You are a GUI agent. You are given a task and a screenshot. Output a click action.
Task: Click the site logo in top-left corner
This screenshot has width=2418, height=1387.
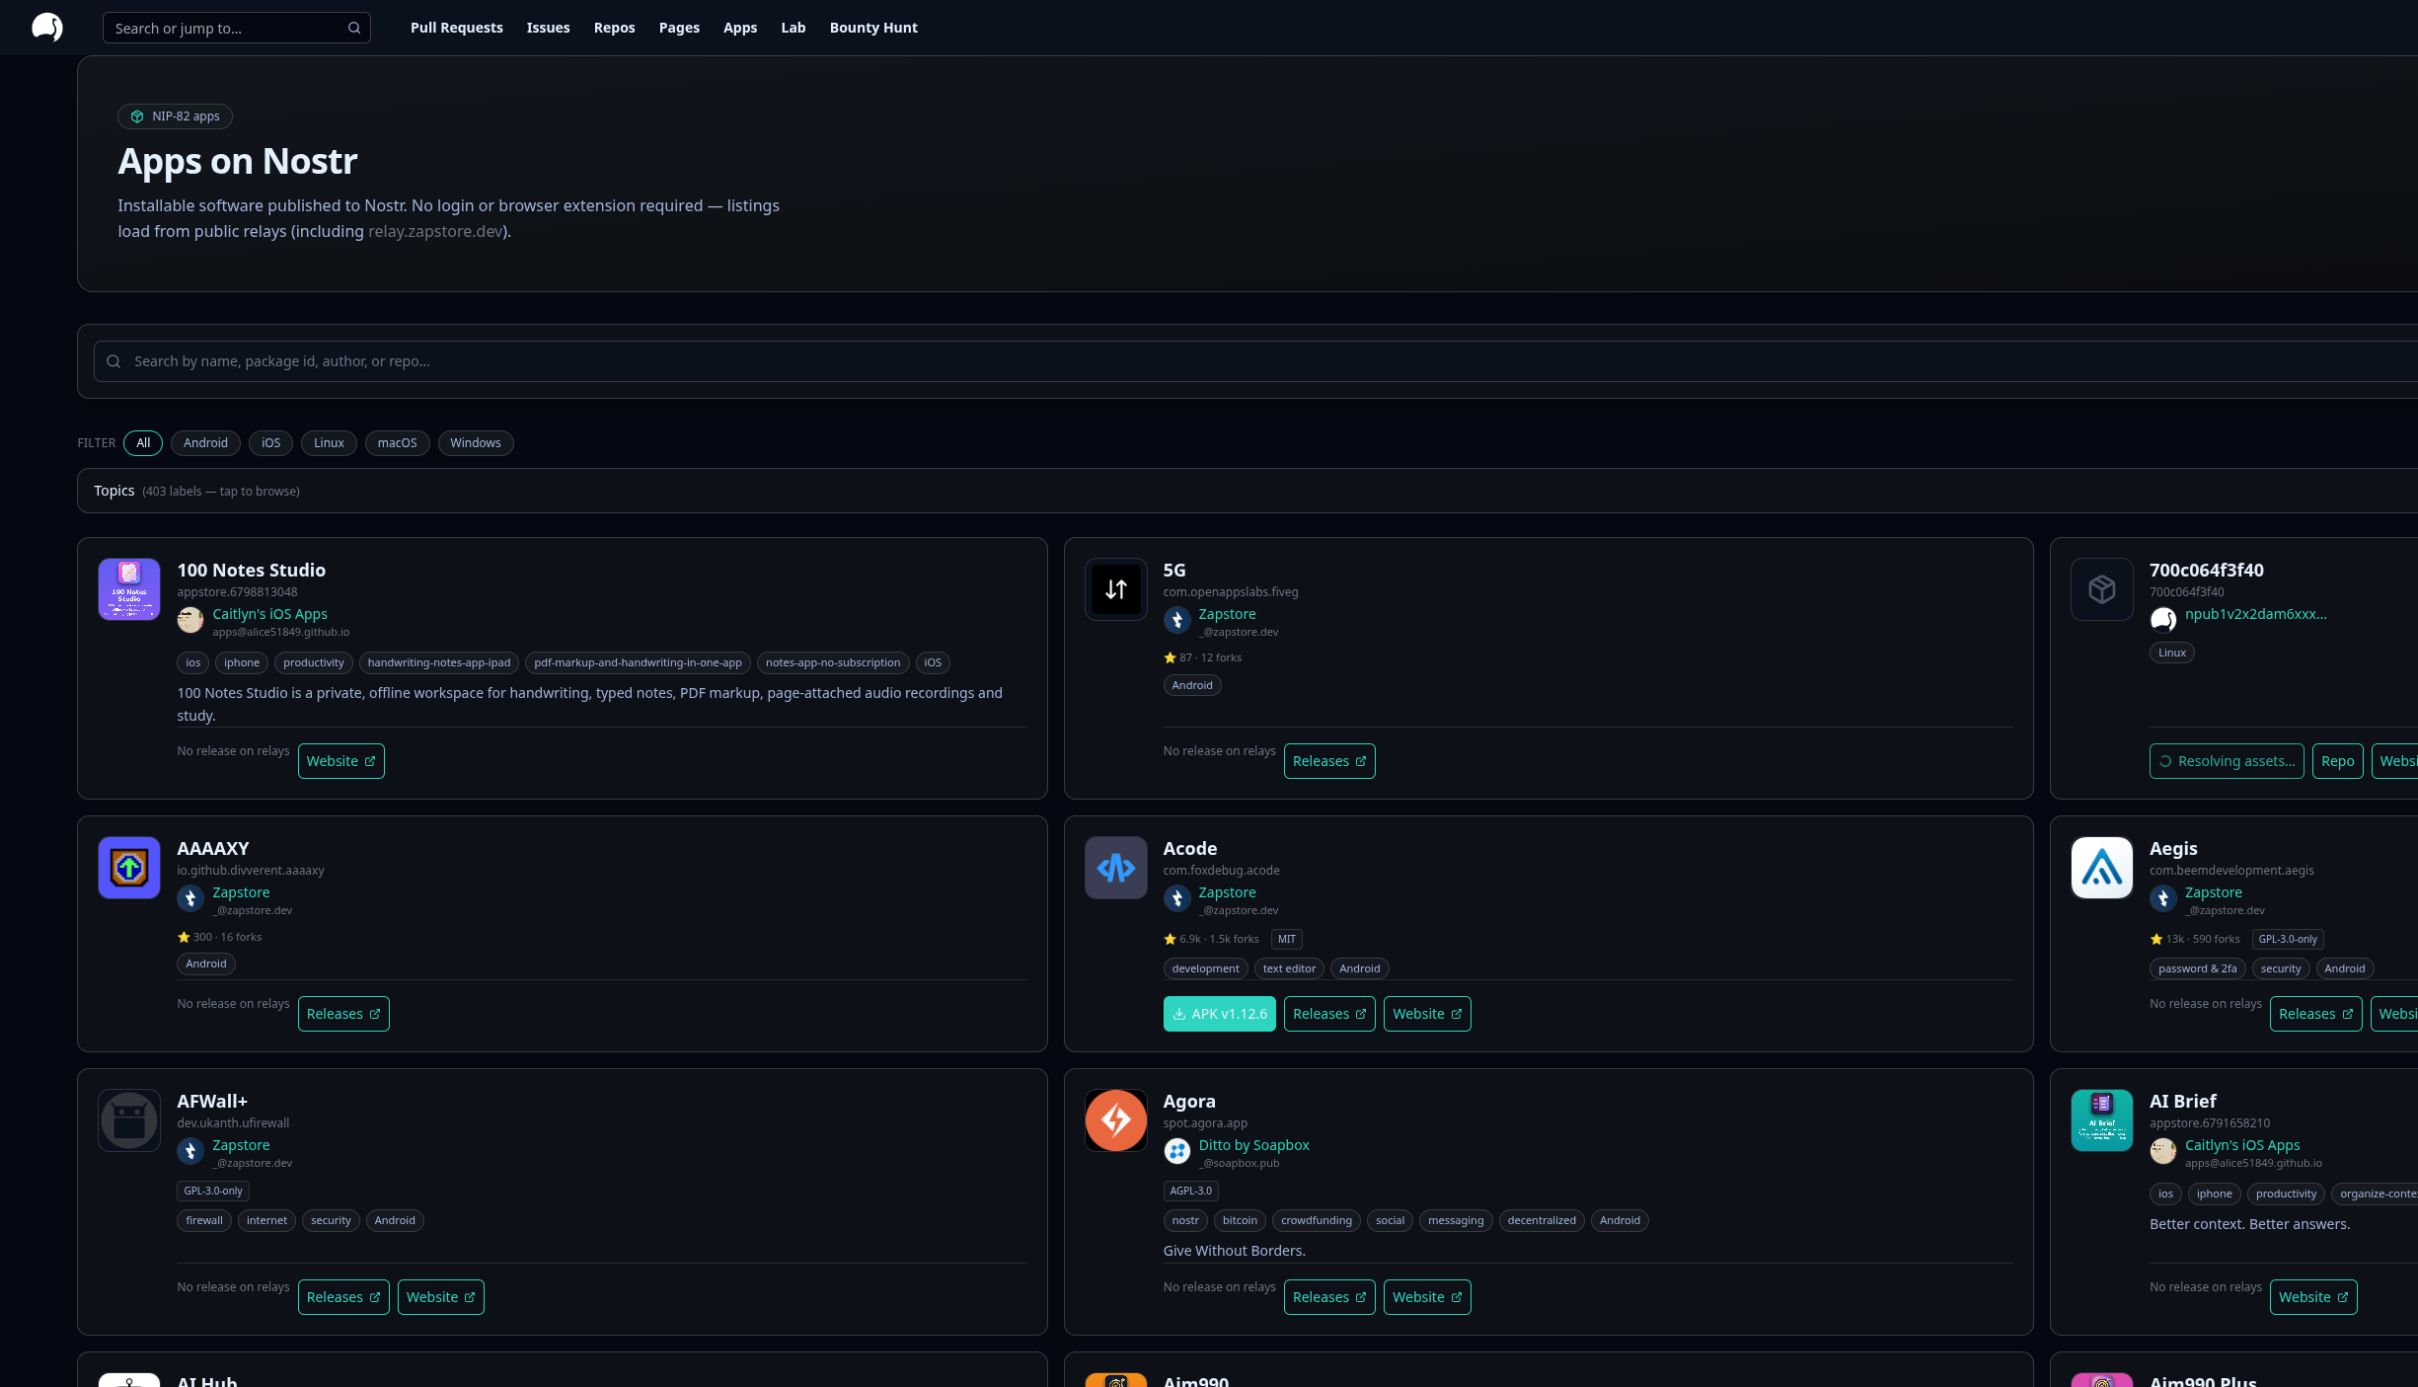[x=47, y=28]
